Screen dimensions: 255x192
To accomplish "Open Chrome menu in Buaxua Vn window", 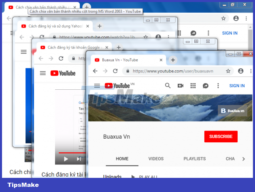I will pos(251,71).
